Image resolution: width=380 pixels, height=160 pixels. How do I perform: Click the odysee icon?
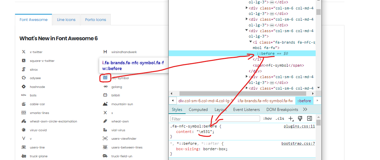[23, 78]
